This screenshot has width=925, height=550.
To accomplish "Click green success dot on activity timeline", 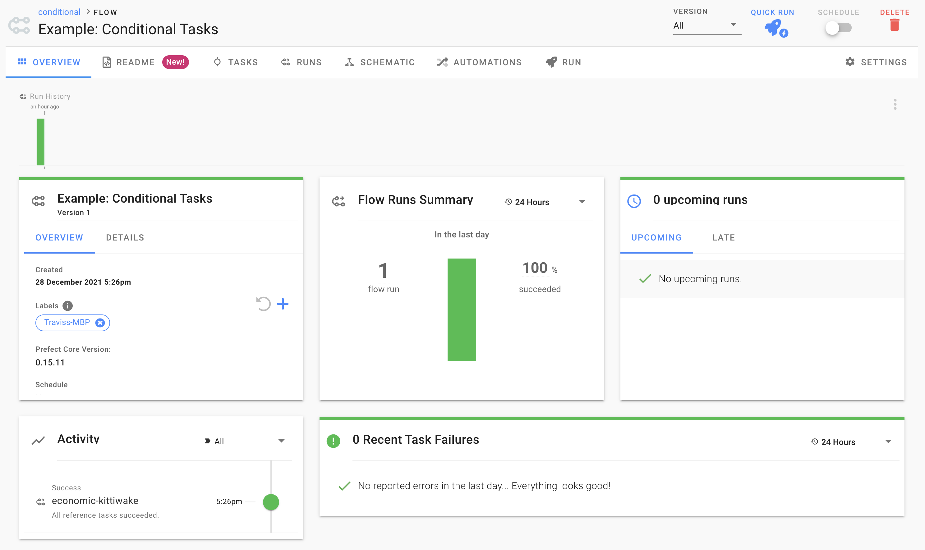I will click(x=271, y=502).
